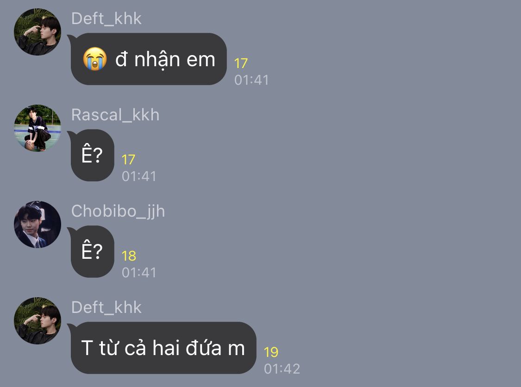Tap read count 17 next to Rascal_kkh's message

[x=128, y=159]
